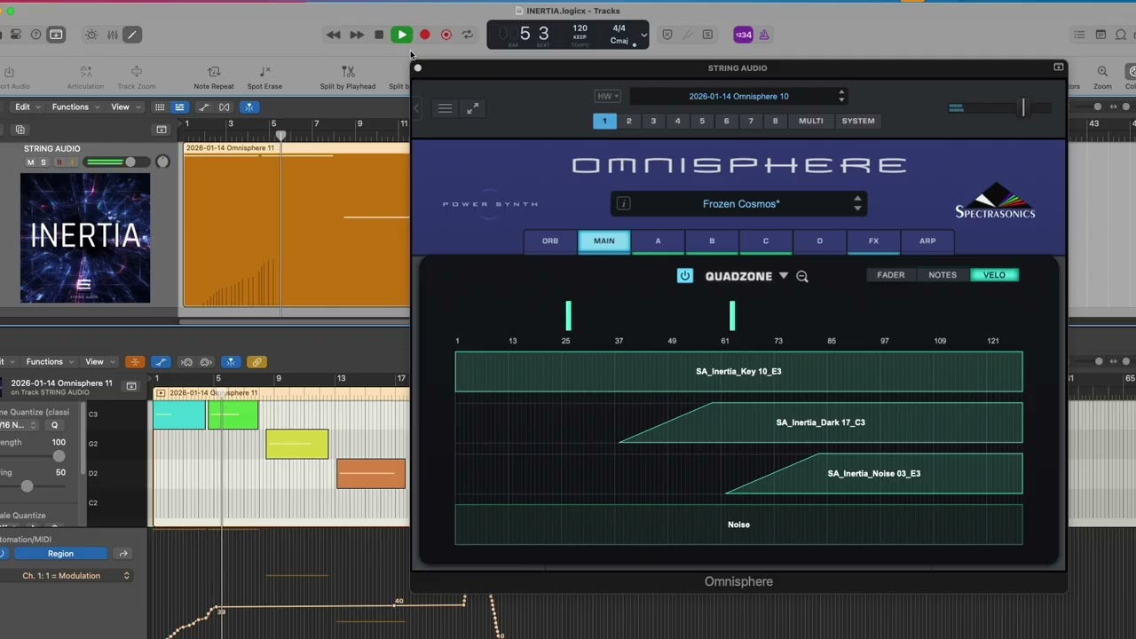Open the Omnisphere ARP tab
The image size is (1136, 639).
[927, 241]
